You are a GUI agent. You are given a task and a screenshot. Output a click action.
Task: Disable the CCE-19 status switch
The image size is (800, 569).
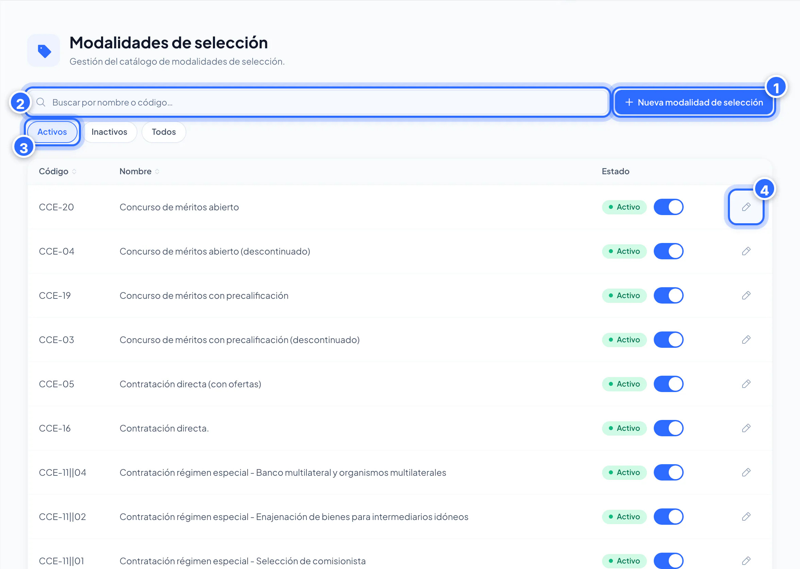(x=668, y=295)
